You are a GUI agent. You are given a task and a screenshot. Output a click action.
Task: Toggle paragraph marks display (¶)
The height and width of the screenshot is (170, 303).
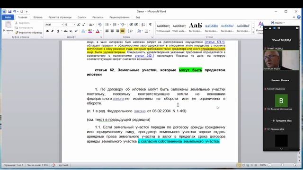coord(150,25)
